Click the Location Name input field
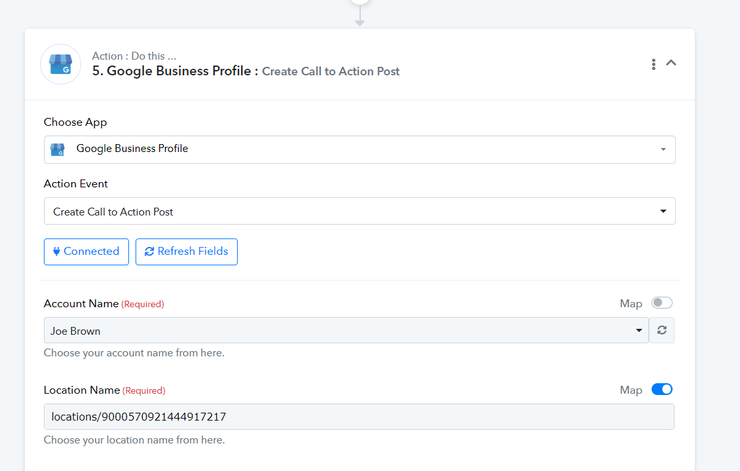Image resolution: width=740 pixels, height=471 pixels. [359, 417]
